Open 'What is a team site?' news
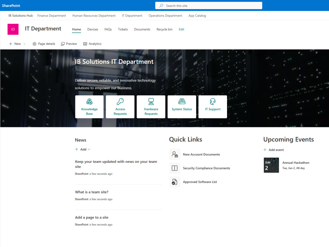This screenshot has width=329, height=247. click(92, 192)
